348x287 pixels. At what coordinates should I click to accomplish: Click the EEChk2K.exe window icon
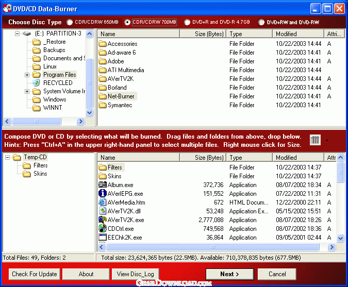click(x=102, y=238)
